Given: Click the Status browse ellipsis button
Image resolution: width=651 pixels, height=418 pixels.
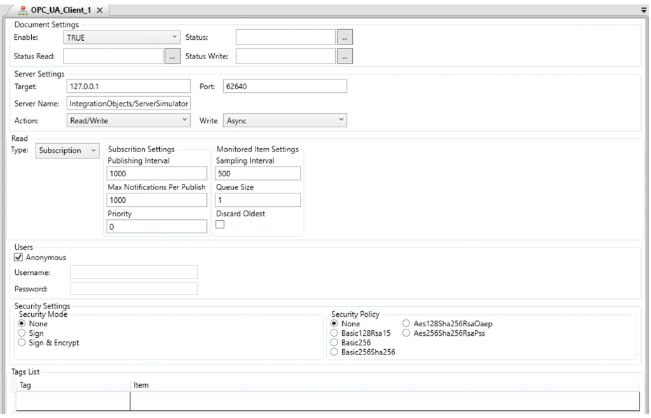Looking at the screenshot, I should tap(345, 38).
